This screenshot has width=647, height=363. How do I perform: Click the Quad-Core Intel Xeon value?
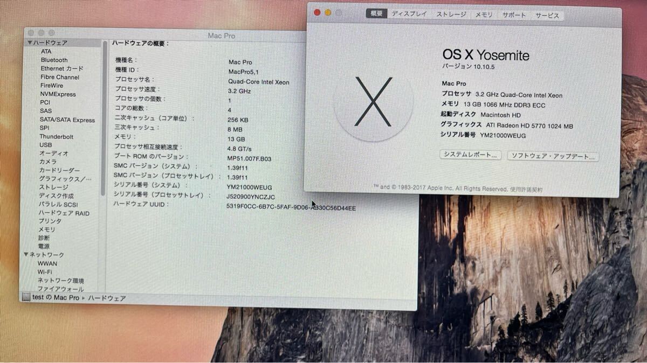tap(259, 82)
